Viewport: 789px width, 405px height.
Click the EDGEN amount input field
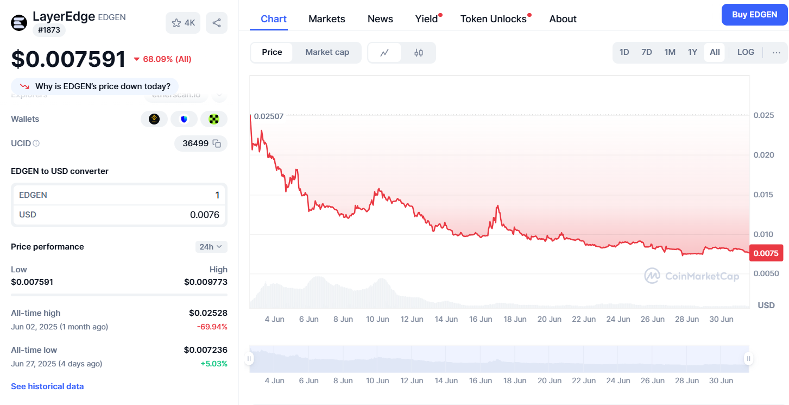point(119,195)
